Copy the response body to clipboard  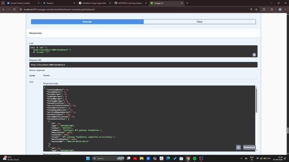238,147
